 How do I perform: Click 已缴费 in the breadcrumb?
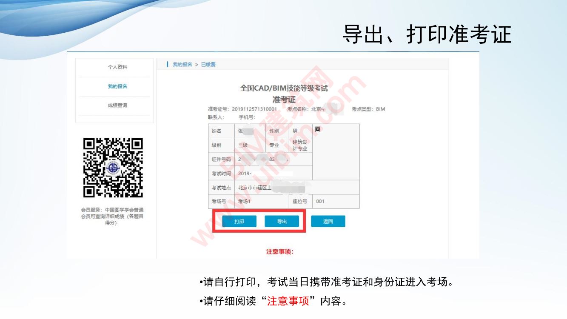click(x=208, y=64)
